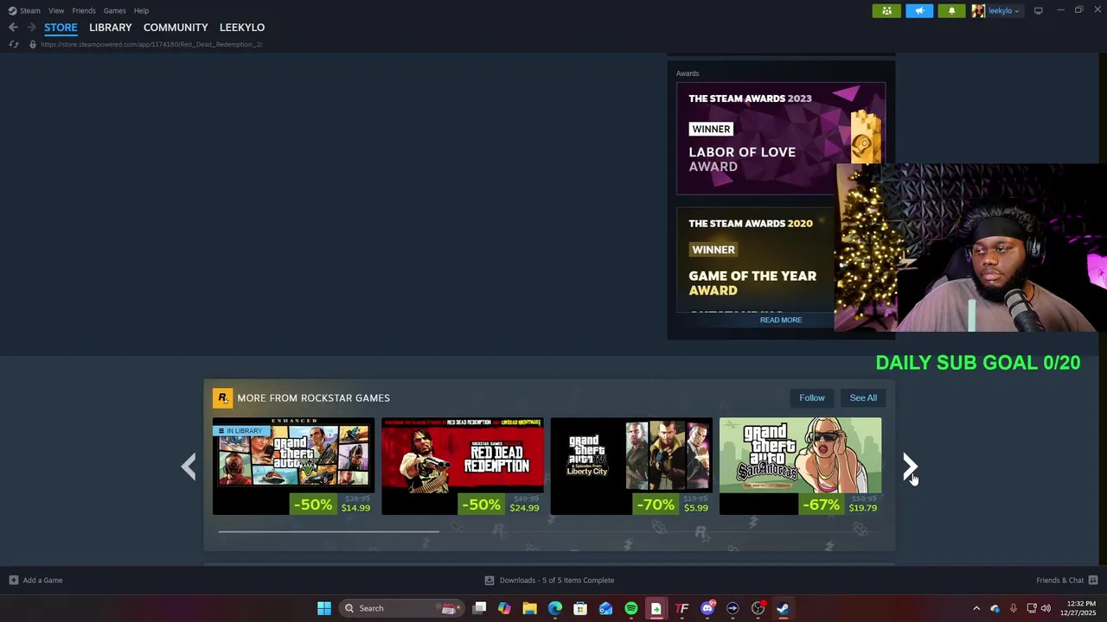Switch to Steam taskbar icon

pyautogui.click(x=783, y=608)
